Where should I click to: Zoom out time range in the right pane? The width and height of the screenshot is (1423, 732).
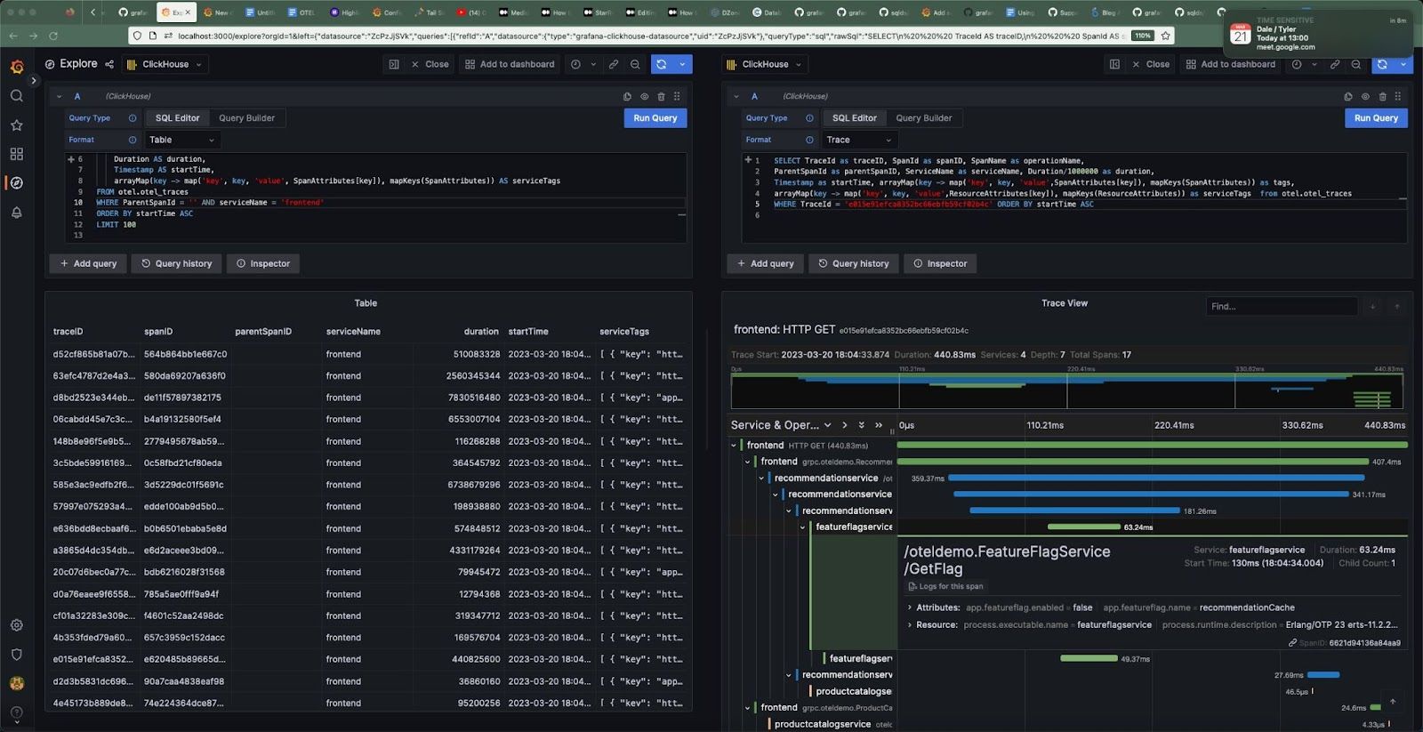[1355, 64]
